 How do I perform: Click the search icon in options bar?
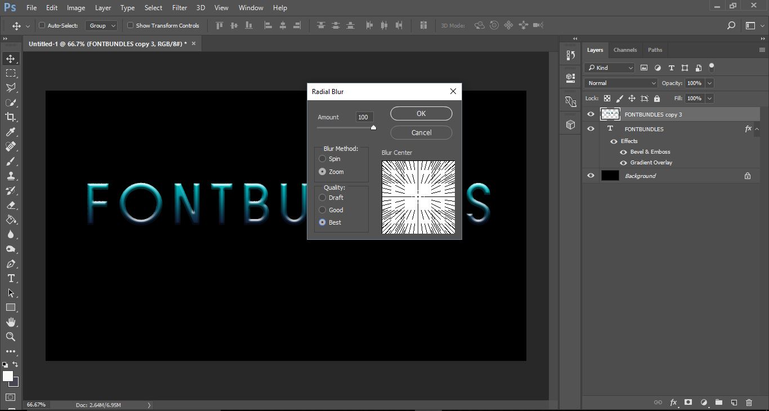[731, 25]
